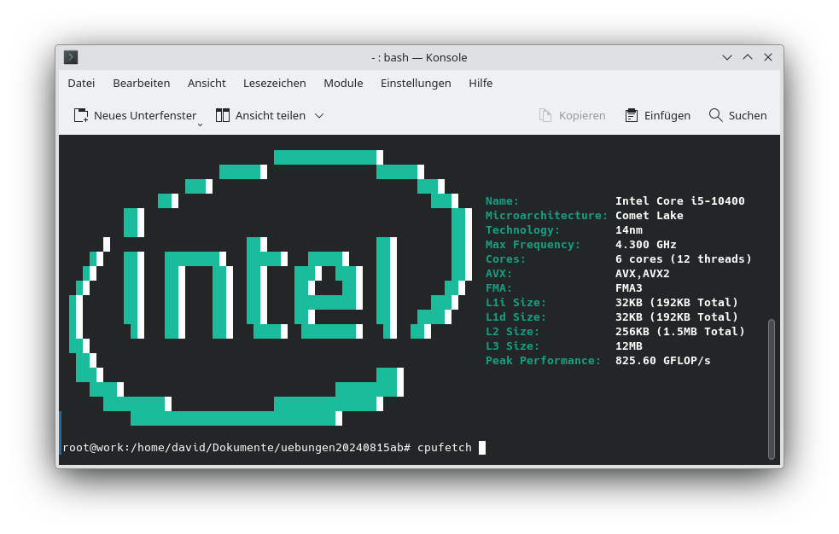Open the chevron next to Ansicht teilen
This screenshot has height=534, width=839.
tap(319, 115)
